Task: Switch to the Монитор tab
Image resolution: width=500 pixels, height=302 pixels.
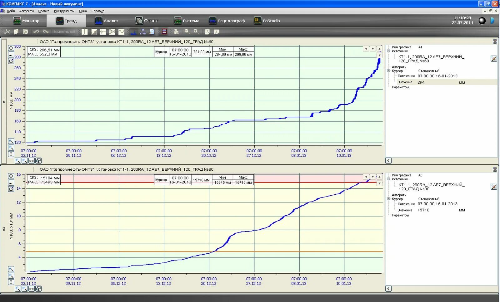Action: (x=27, y=21)
